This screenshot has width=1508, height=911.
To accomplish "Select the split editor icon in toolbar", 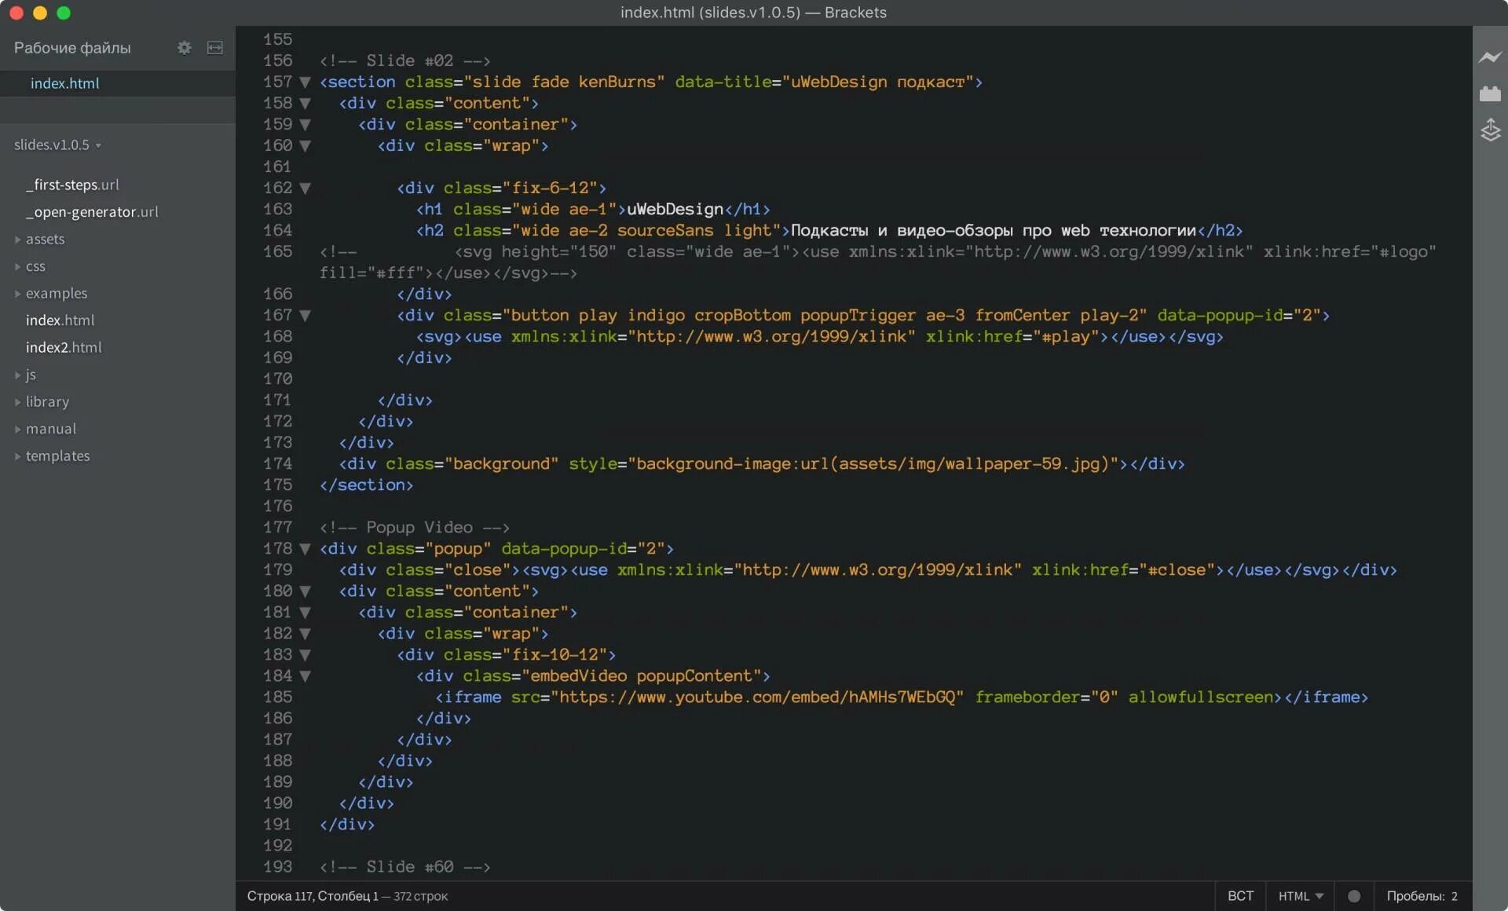I will click(x=215, y=47).
